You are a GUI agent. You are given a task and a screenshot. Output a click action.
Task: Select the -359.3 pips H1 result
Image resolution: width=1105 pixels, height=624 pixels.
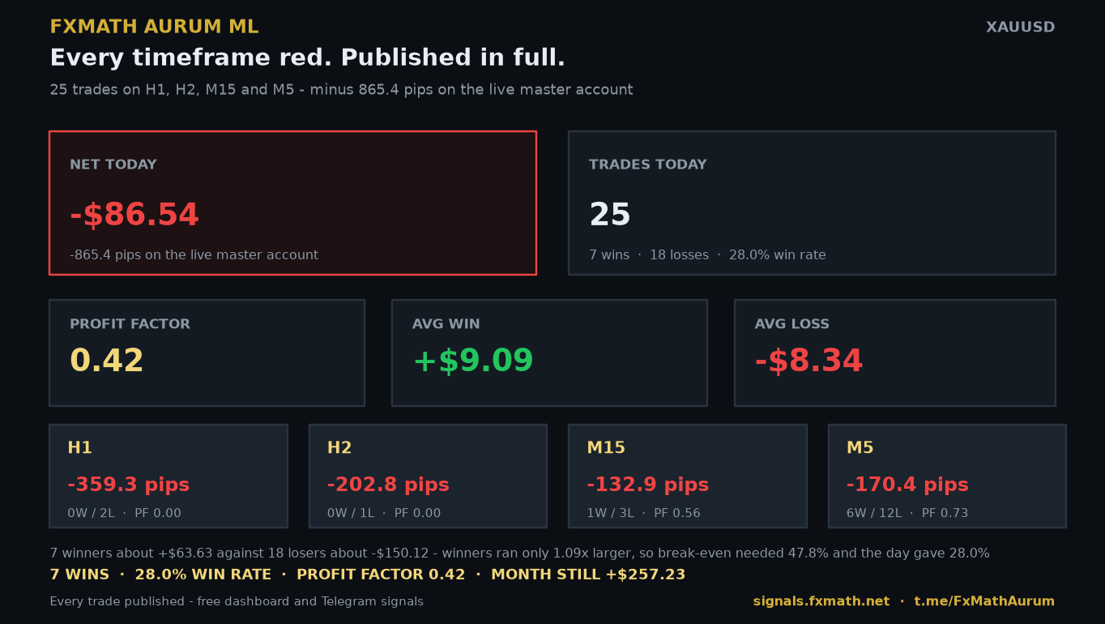[x=129, y=485]
